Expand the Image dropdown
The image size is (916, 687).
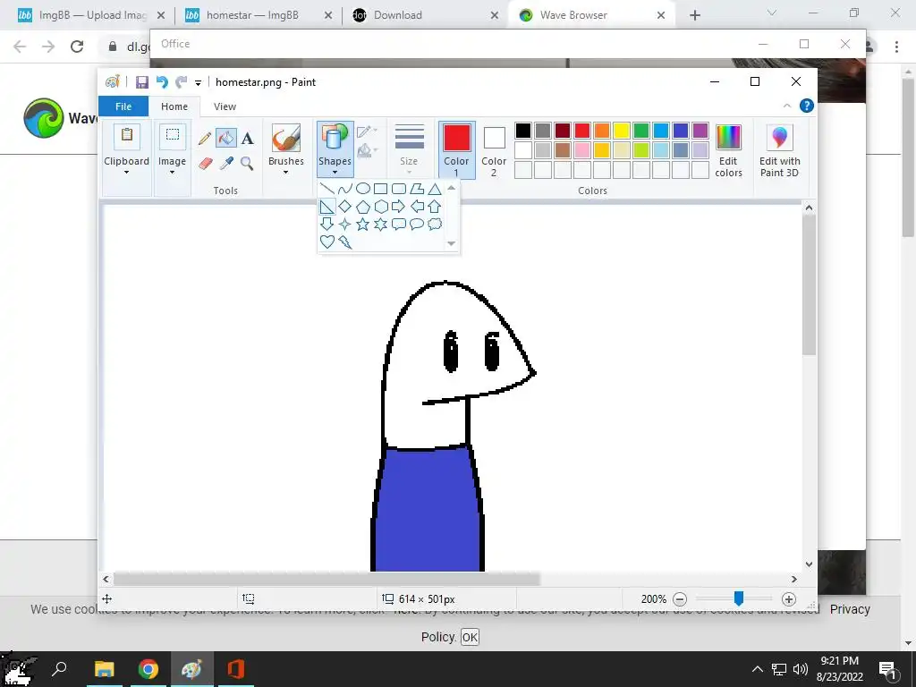172,158
